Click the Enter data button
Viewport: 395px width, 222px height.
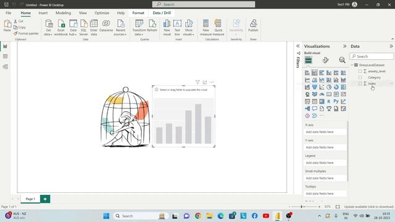pyautogui.click(x=94, y=27)
